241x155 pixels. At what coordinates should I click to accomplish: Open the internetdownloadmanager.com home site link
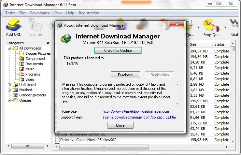click(136, 111)
